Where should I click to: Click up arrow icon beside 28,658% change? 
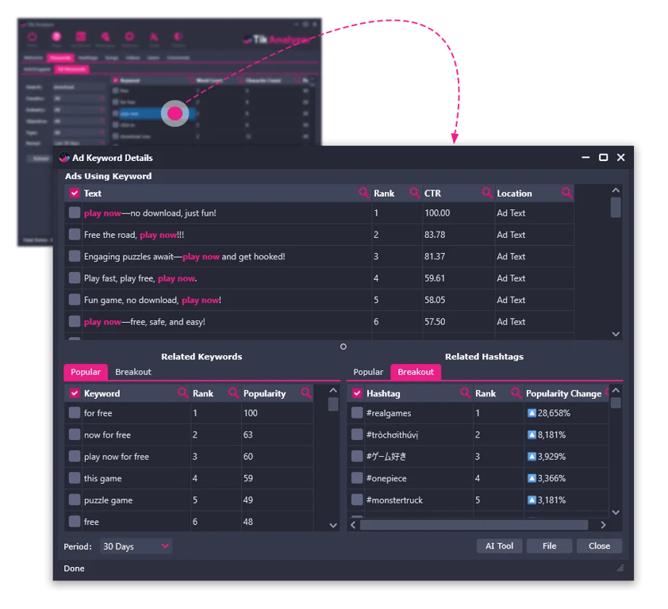pyautogui.click(x=532, y=412)
